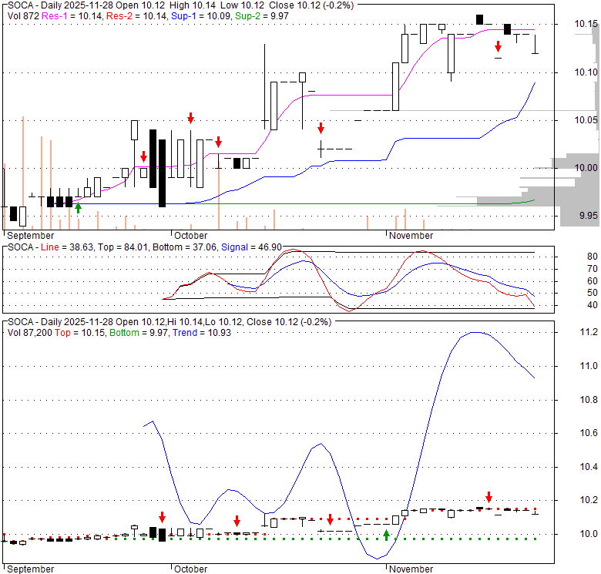Click the Trend = 10.93 label
This screenshot has height=574, width=601.
[x=188, y=331]
